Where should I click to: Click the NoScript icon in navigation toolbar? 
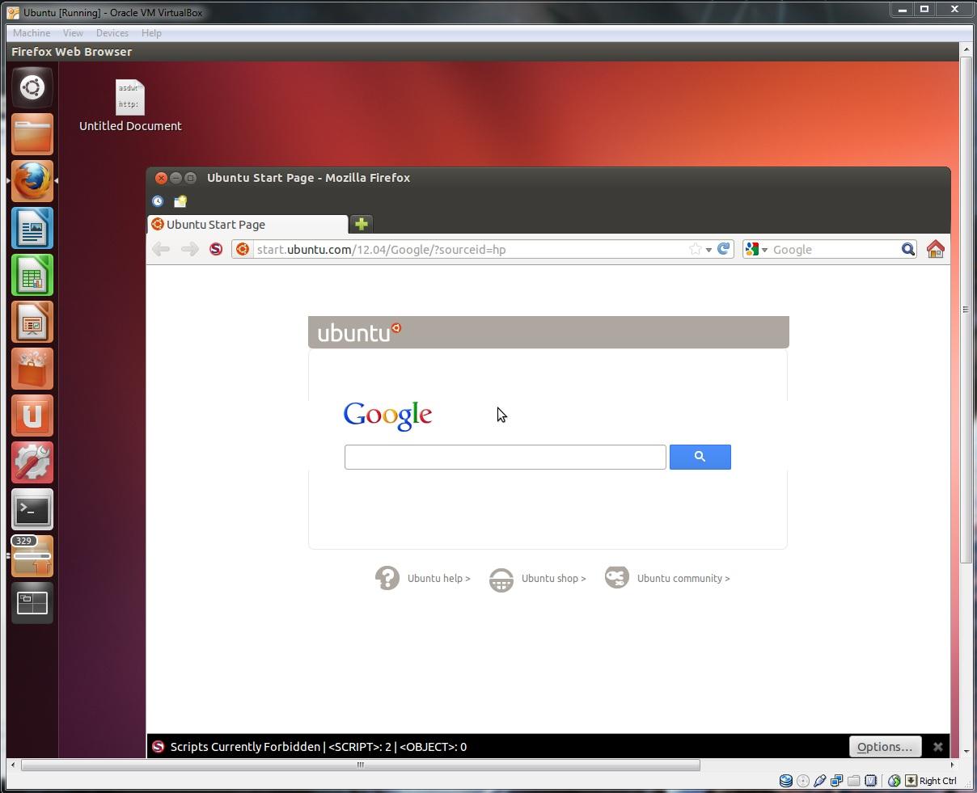tap(216, 249)
